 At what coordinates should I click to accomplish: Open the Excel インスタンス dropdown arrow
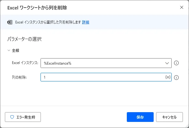[167, 63]
